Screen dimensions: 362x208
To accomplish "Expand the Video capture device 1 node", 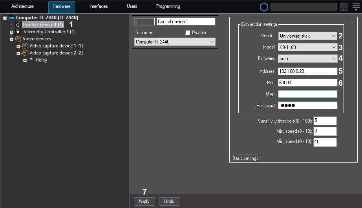I will (x=18, y=46).
